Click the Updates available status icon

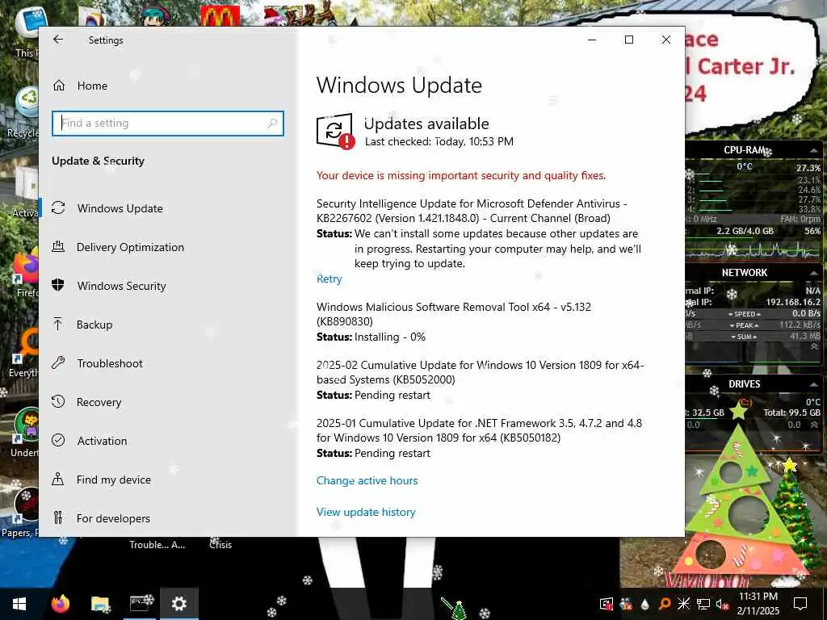click(335, 132)
